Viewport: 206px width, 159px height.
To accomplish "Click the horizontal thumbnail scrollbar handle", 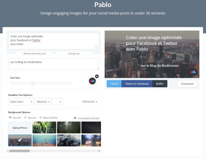I will pyautogui.click(x=19, y=151).
